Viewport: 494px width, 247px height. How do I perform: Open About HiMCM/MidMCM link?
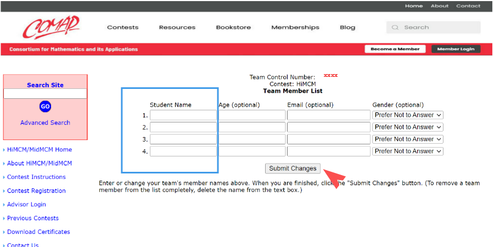pos(40,163)
